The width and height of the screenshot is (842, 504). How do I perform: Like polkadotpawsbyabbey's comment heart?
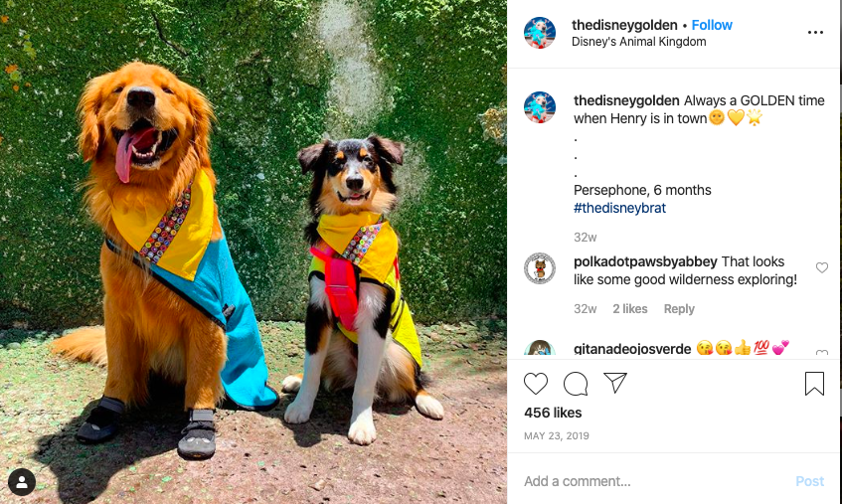[x=821, y=267]
